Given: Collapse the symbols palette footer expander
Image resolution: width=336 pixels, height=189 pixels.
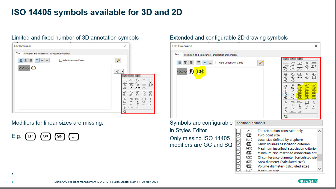Looking at the screenshot, I should tap(285, 116).
